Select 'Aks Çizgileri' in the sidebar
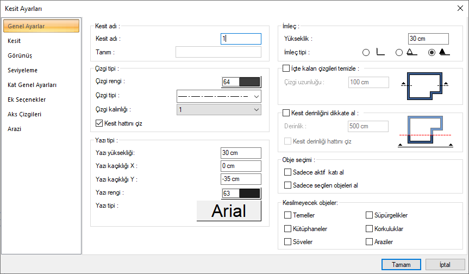469x274 pixels. pos(24,114)
